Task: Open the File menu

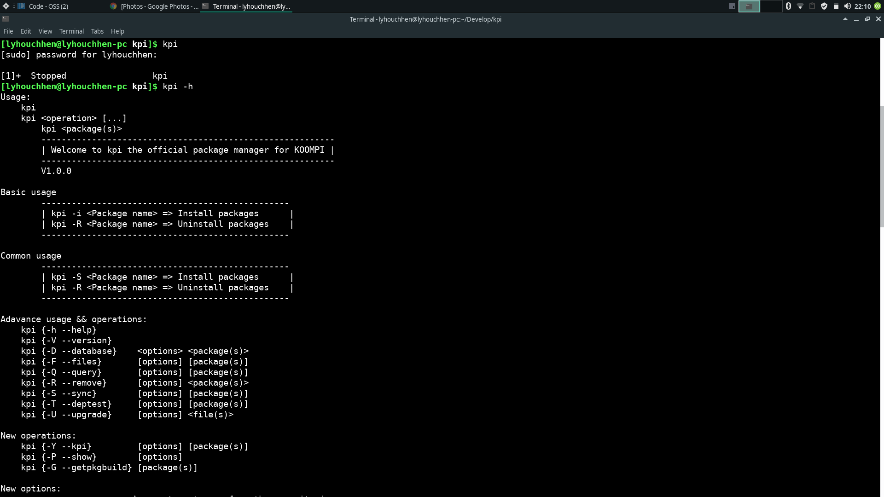Action: coord(8,31)
